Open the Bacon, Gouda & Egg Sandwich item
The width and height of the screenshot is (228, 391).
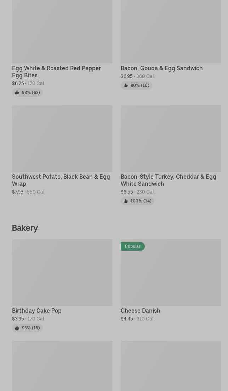tap(161, 68)
